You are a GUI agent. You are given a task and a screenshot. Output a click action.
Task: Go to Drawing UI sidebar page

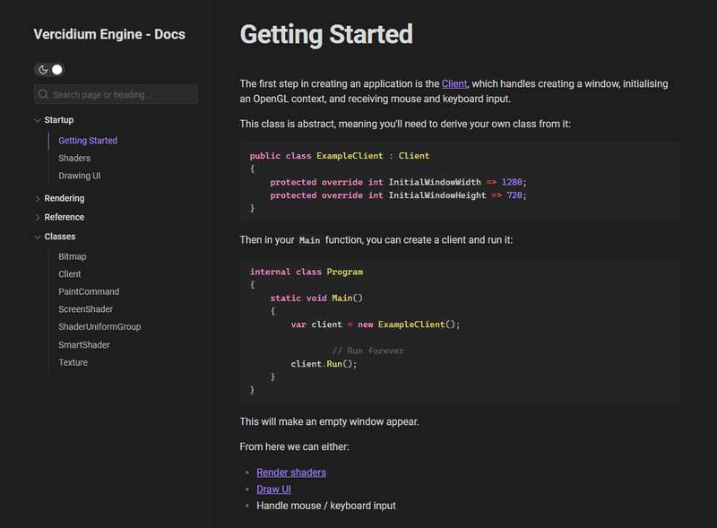tap(80, 176)
